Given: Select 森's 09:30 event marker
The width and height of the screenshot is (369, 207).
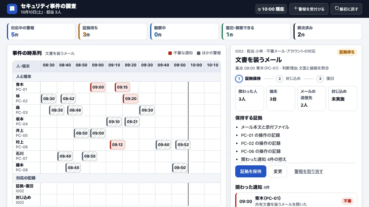Looking at the screenshot, I should pos(147,110).
